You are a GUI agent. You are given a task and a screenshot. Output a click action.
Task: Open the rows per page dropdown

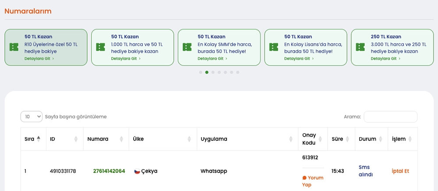point(32,117)
